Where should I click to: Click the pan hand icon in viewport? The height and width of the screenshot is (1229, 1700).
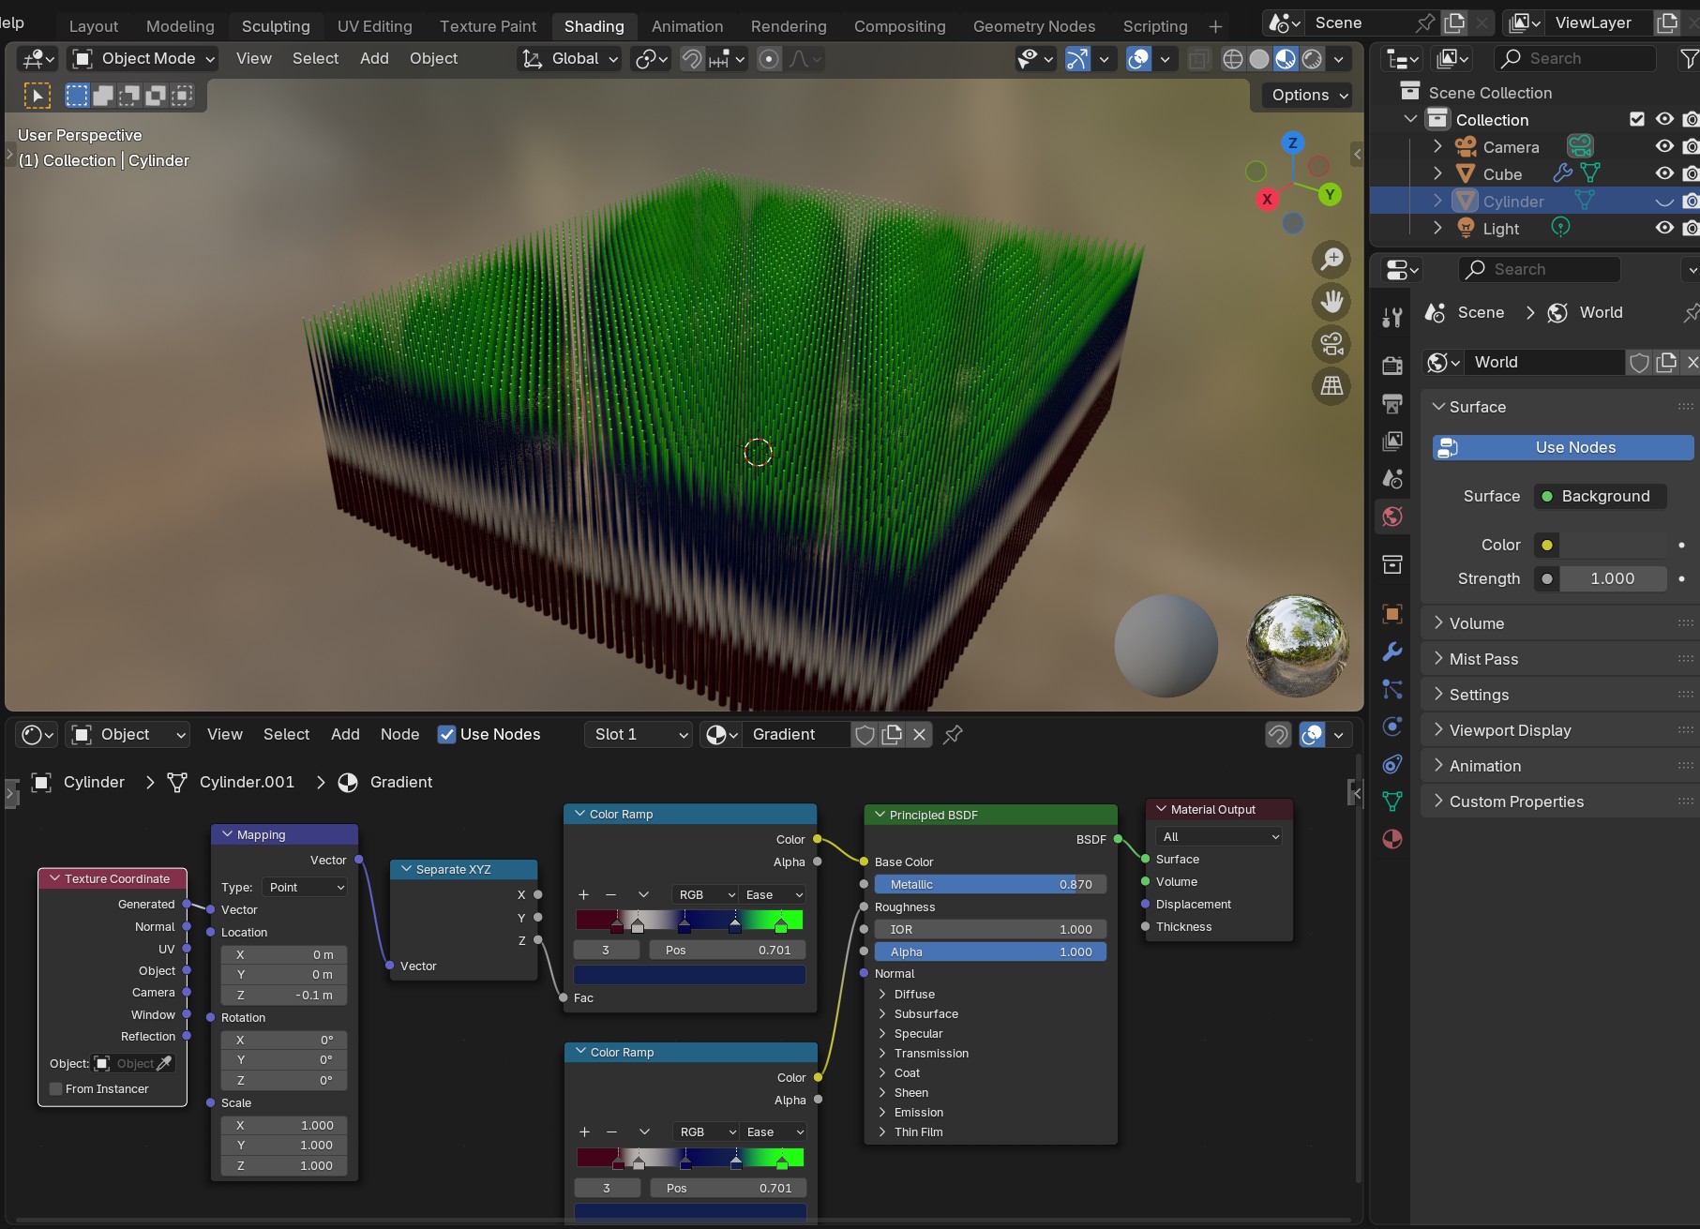1331,302
